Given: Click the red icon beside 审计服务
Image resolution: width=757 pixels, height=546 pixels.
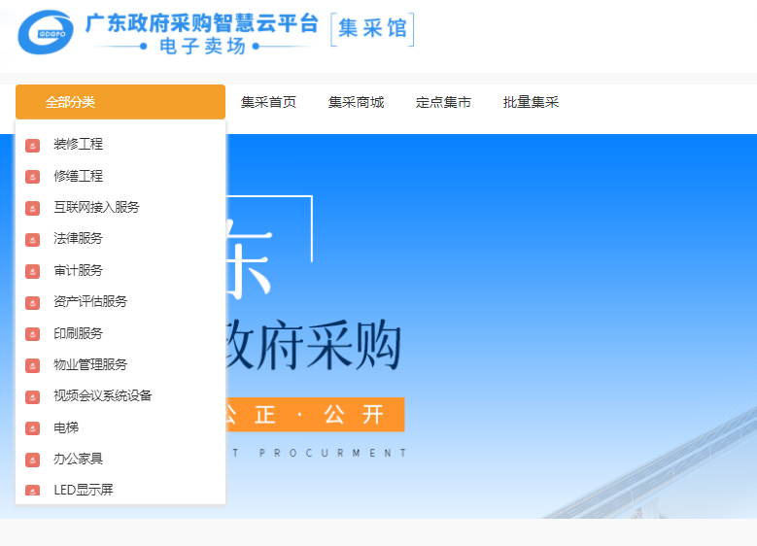Looking at the screenshot, I should point(32,271).
